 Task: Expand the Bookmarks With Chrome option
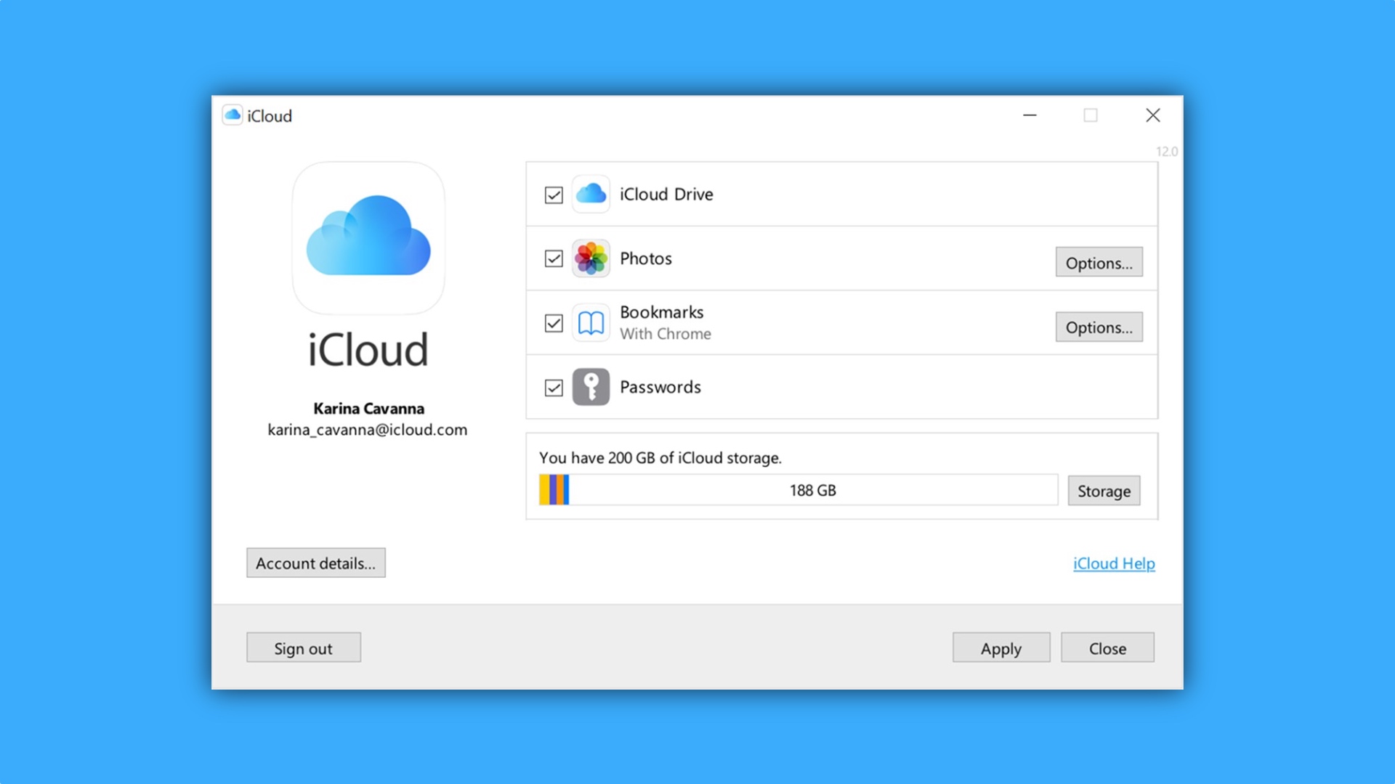tap(1099, 325)
